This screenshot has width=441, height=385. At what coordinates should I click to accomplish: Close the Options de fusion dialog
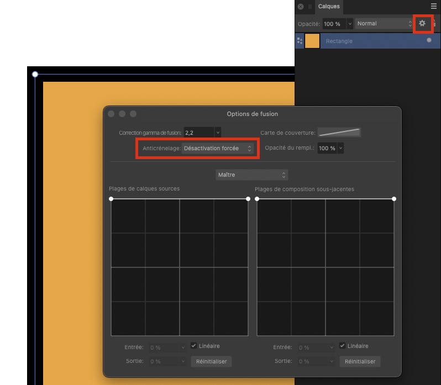point(111,114)
